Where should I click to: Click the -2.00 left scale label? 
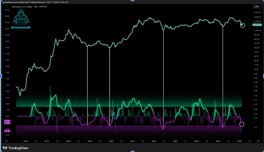point(7,129)
